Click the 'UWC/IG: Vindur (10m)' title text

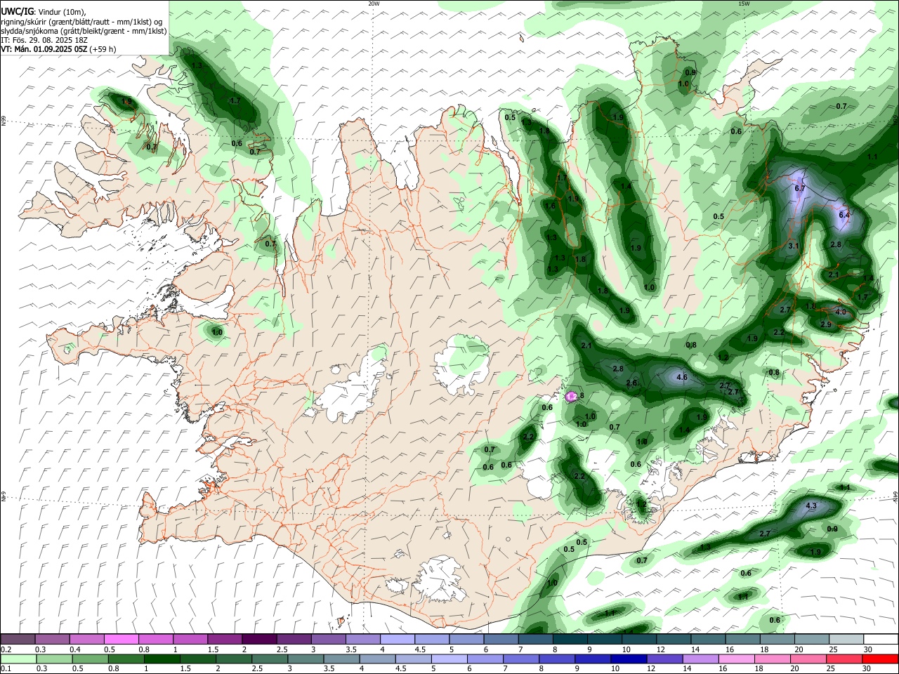click(43, 12)
